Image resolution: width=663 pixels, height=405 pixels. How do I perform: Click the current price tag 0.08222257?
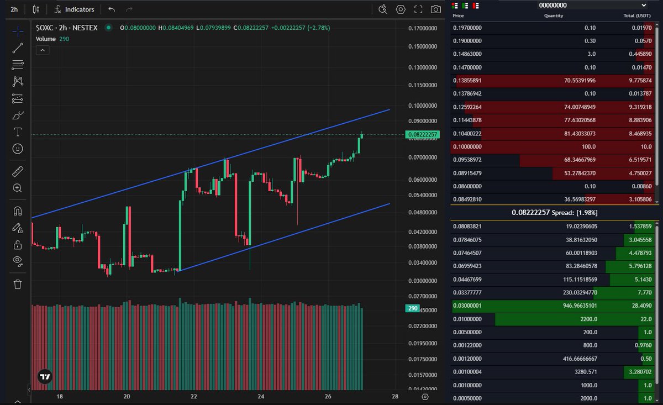422,134
